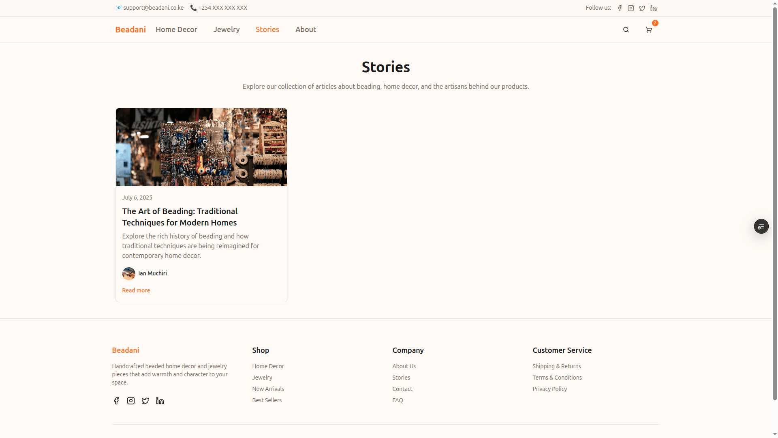Go to the Home Decor menu item
Screen dimensions: 778x438
(176, 30)
